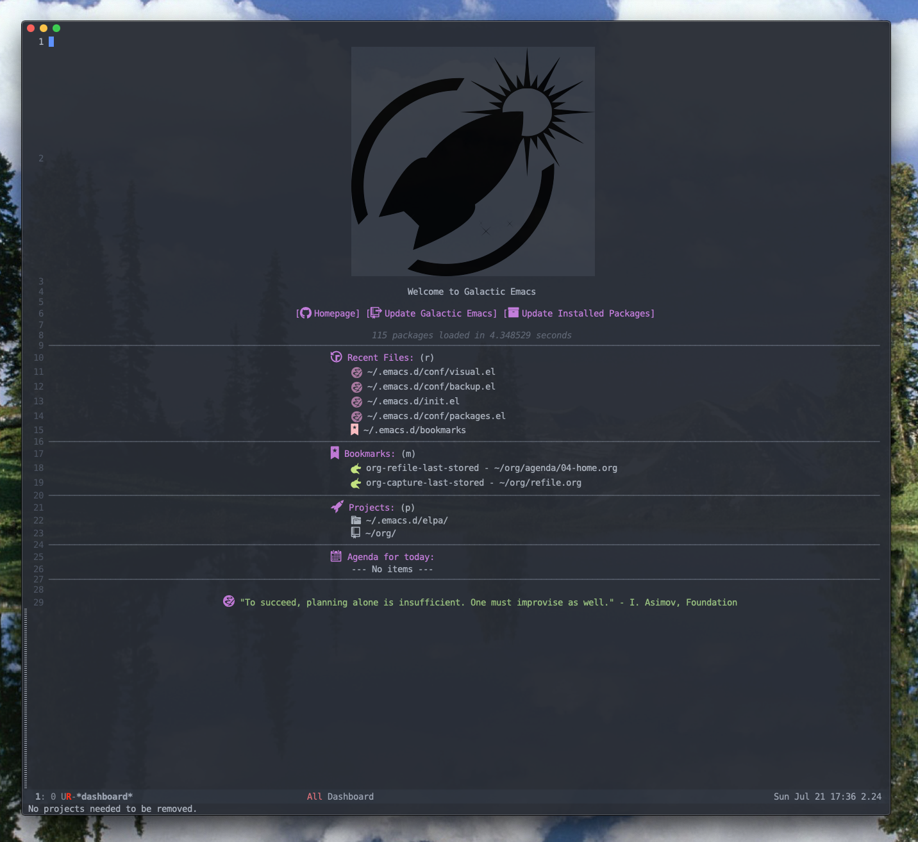Image resolution: width=918 pixels, height=842 pixels.
Task: Open ~/.emacs.d/bookmarks recent file
Action: point(414,430)
